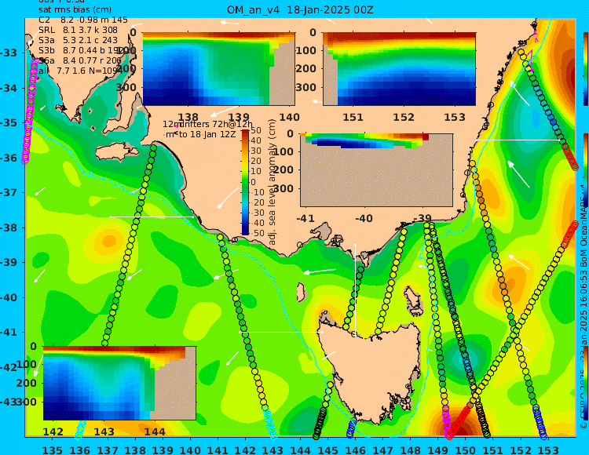Click the S3b 8.7 0.44 stats row
589x455 pixels.
[79, 50]
